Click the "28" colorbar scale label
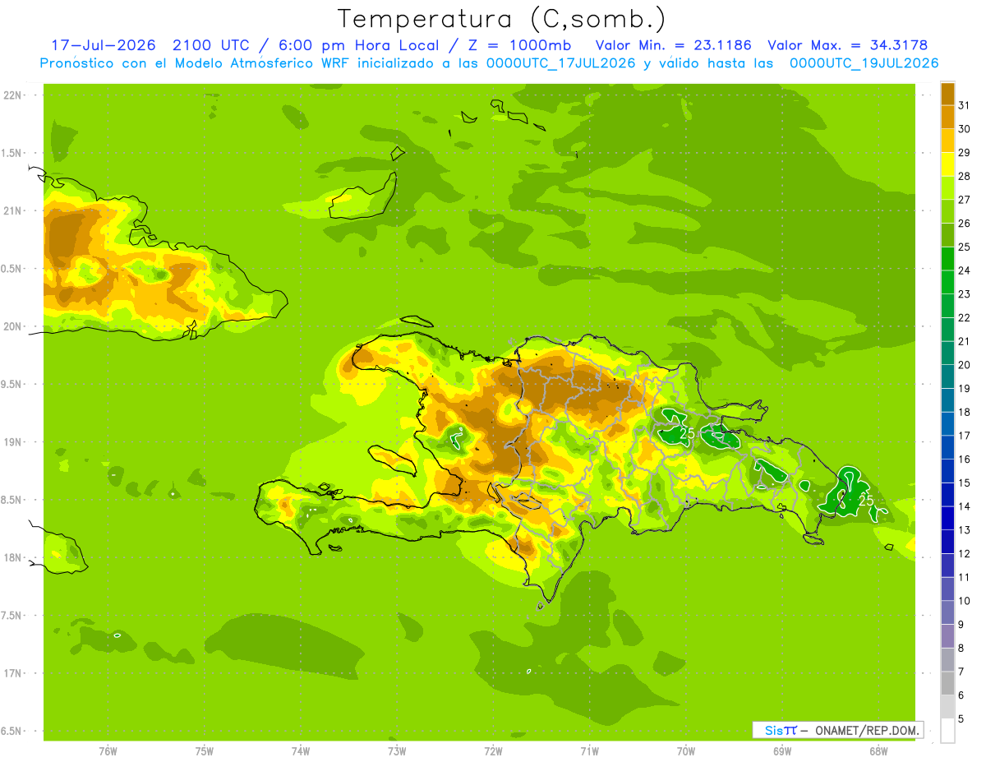Screen dimensions: 986x762 965,176
